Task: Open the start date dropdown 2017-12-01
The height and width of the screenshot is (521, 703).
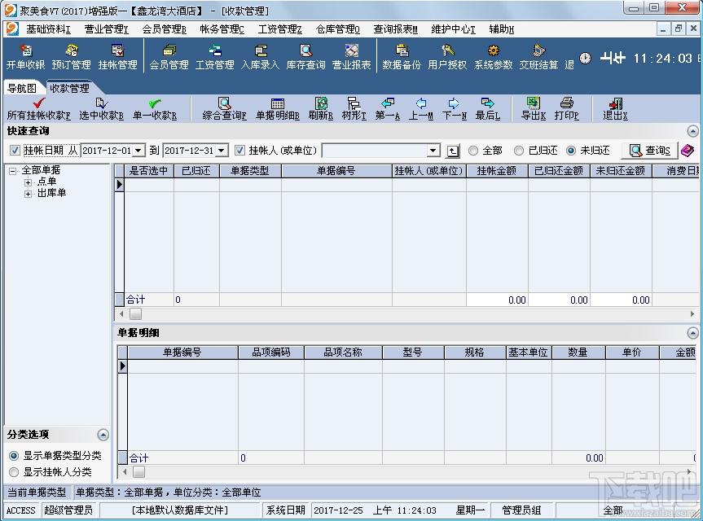Action: point(138,151)
